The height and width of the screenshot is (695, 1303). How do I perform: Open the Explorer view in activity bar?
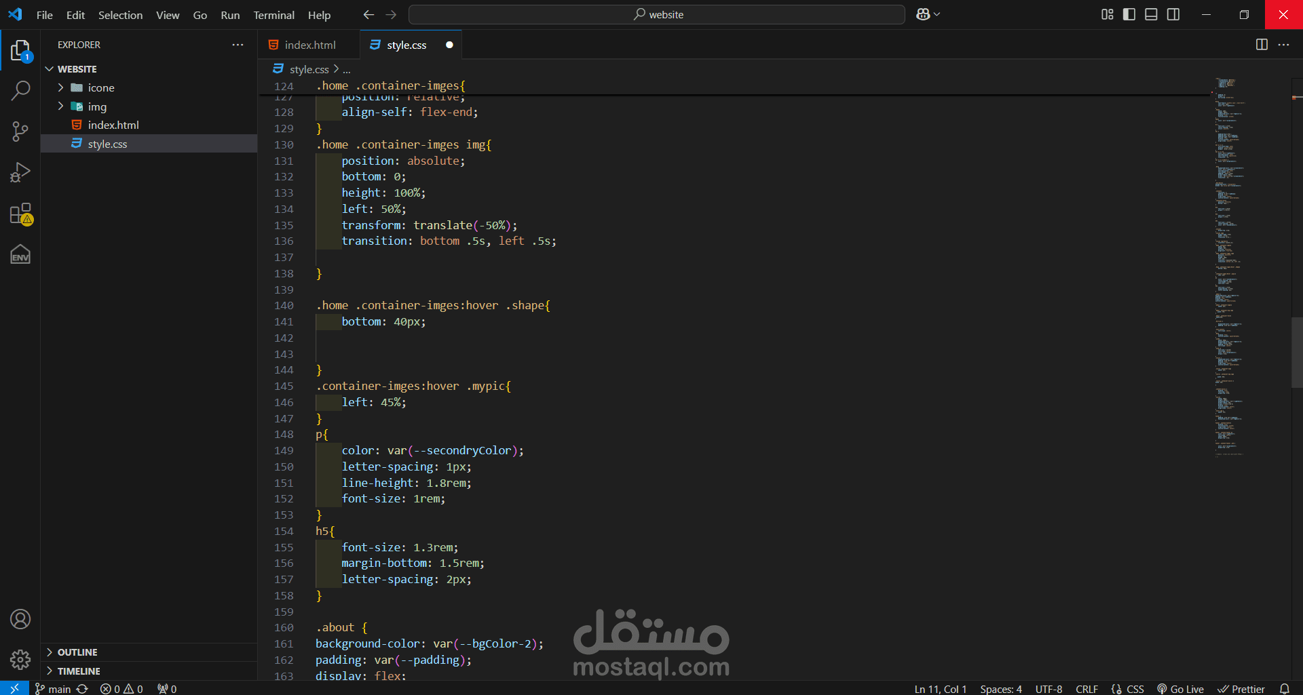coord(20,50)
